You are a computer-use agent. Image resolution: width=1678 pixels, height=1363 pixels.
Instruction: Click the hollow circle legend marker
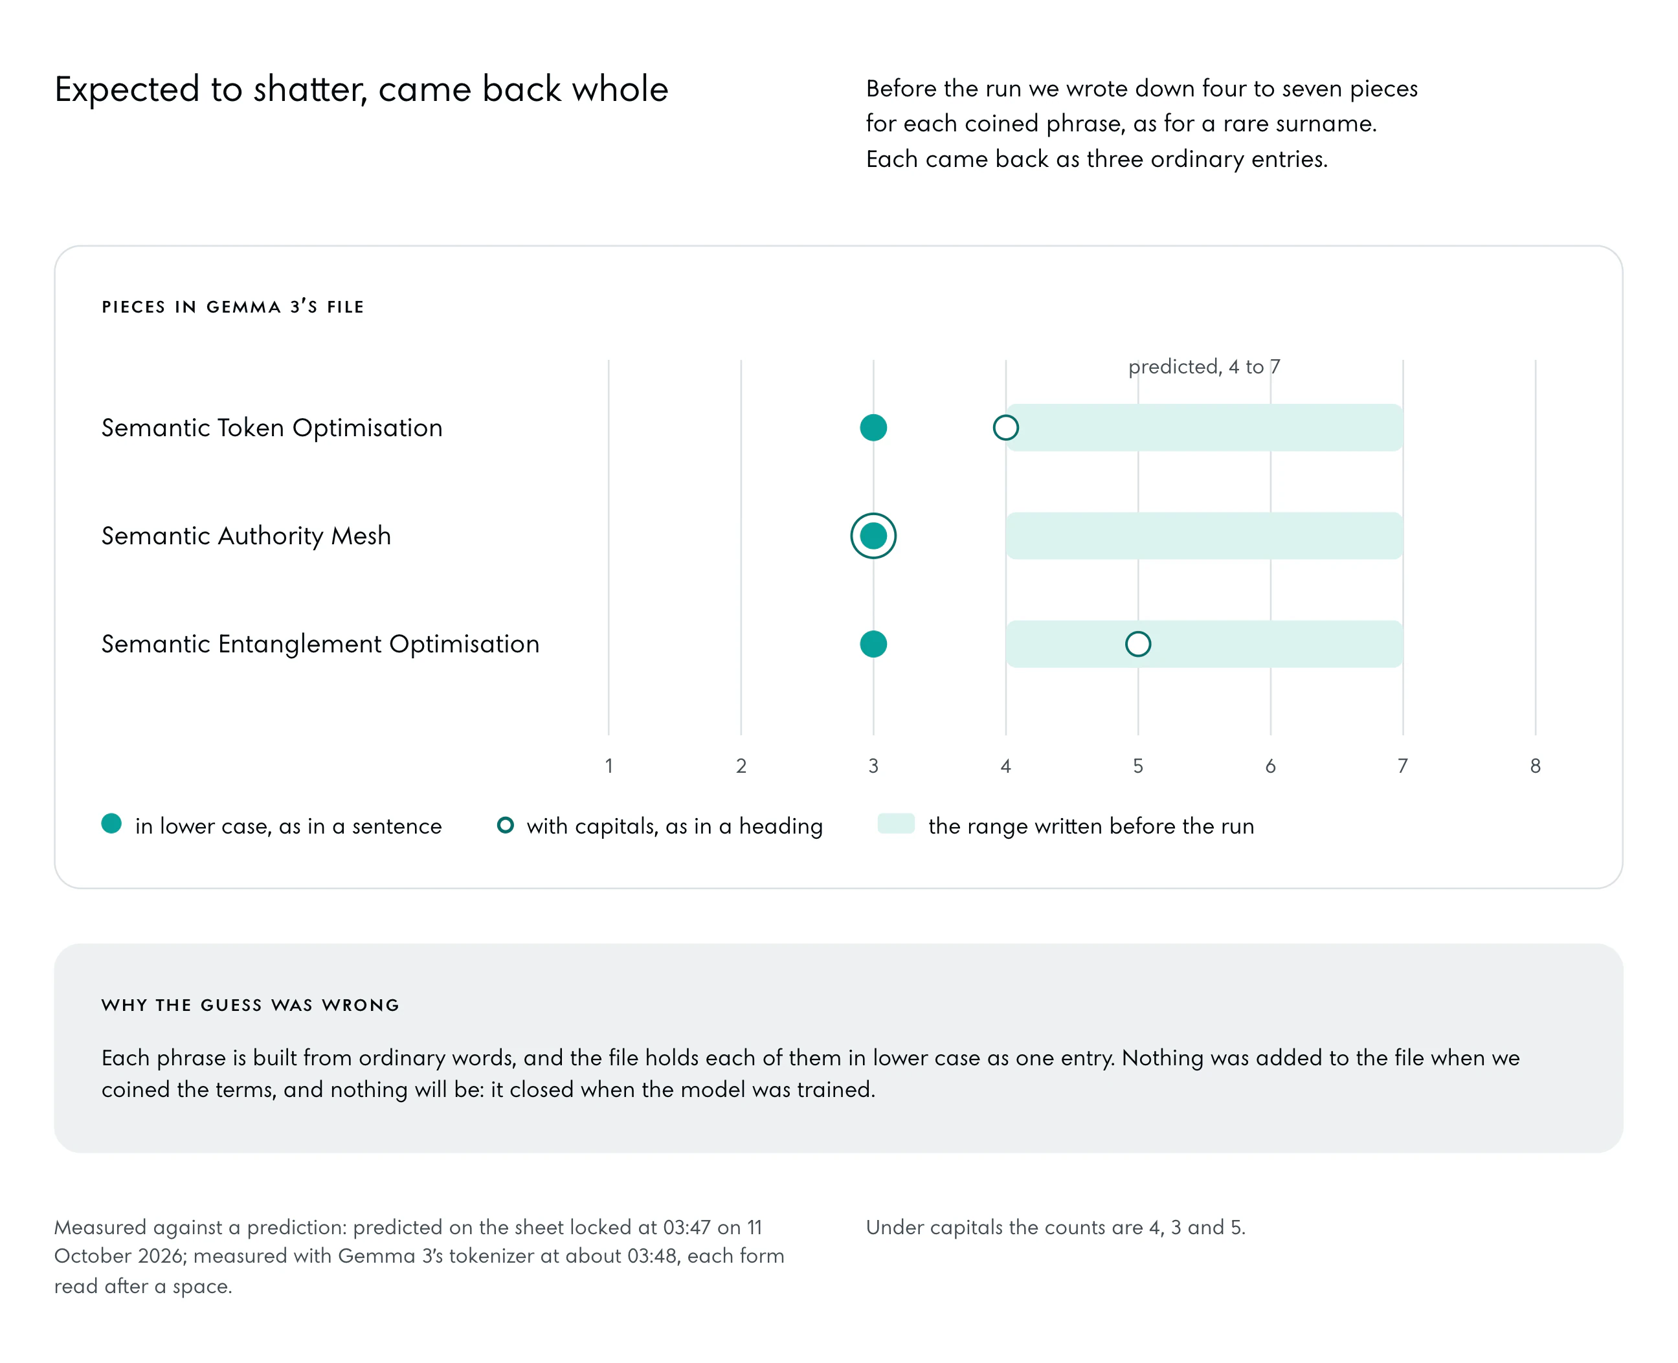click(x=506, y=825)
